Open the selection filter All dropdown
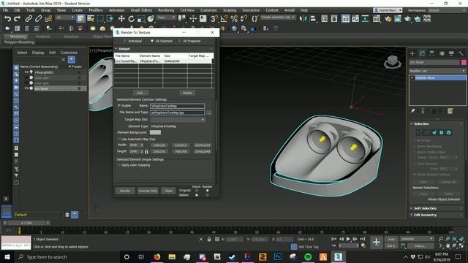468x263 pixels. [65, 18]
